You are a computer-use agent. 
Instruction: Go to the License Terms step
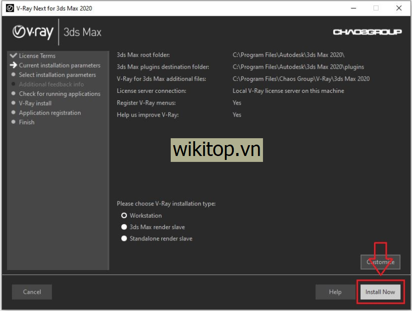pos(37,56)
